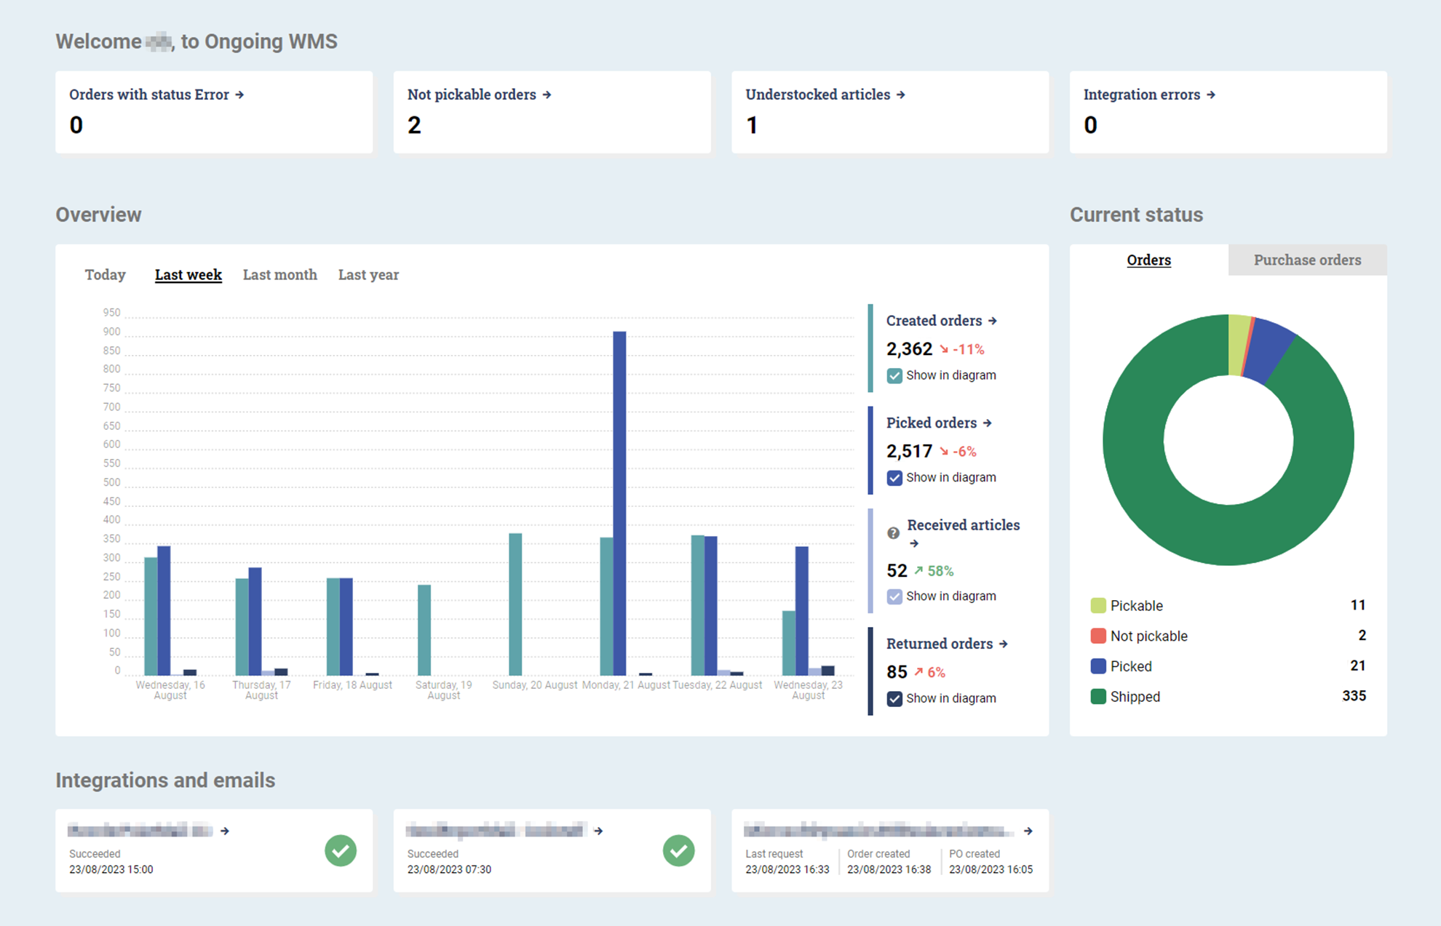1441x926 pixels.
Task: Open the Created orders arrow link
Action: click(x=993, y=320)
